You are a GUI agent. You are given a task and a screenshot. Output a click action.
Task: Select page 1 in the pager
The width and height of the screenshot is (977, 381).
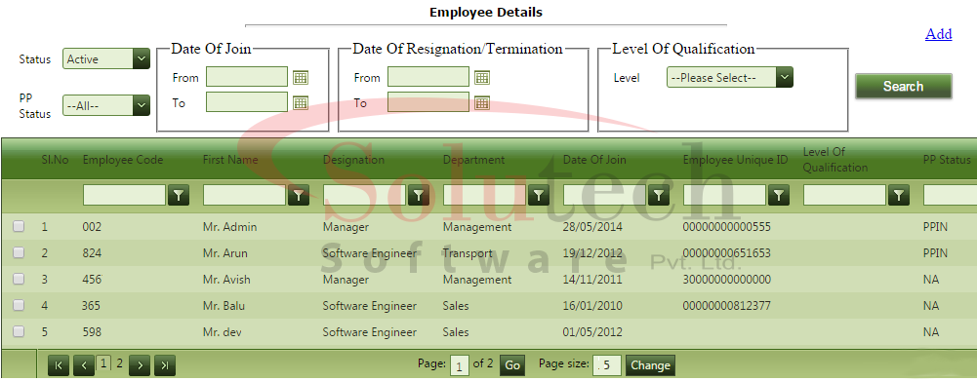click(104, 362)
